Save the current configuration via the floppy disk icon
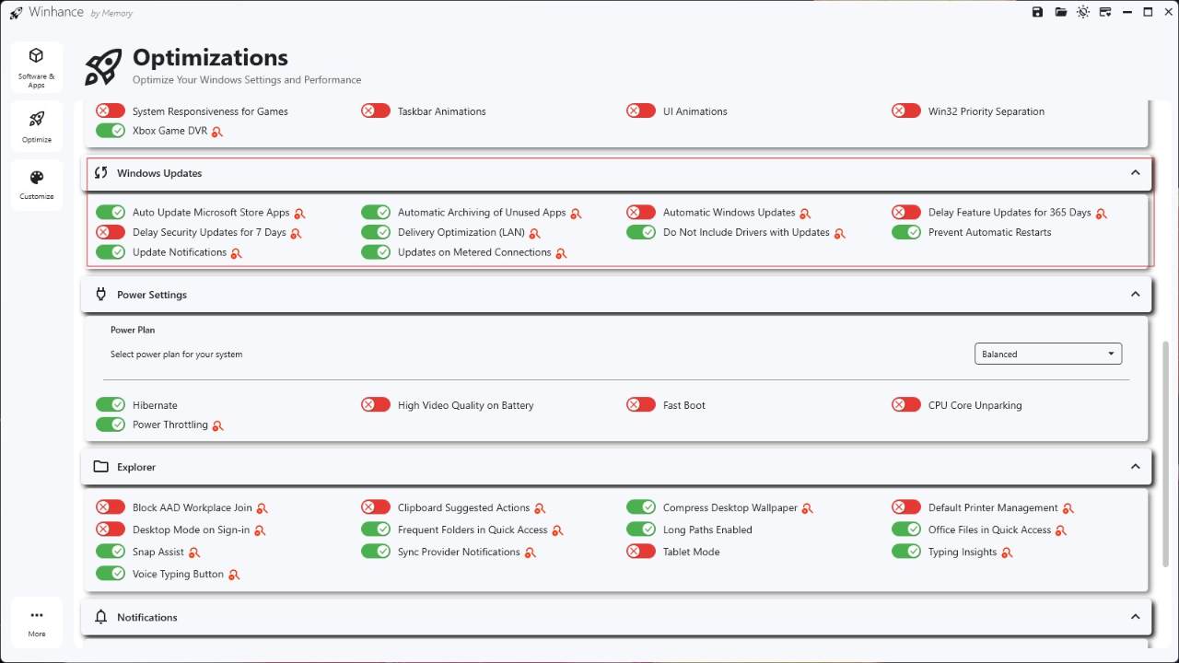The image size is (1179, 663). pyautogui.click(x=1038, y=12)
